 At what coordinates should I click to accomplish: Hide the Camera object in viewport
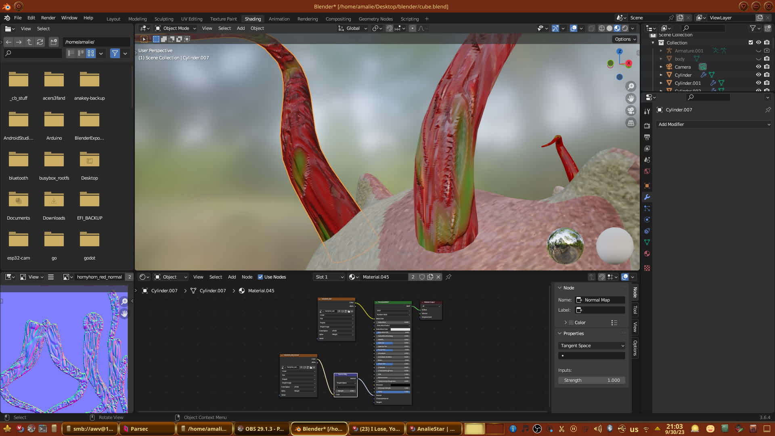point(758,67)
